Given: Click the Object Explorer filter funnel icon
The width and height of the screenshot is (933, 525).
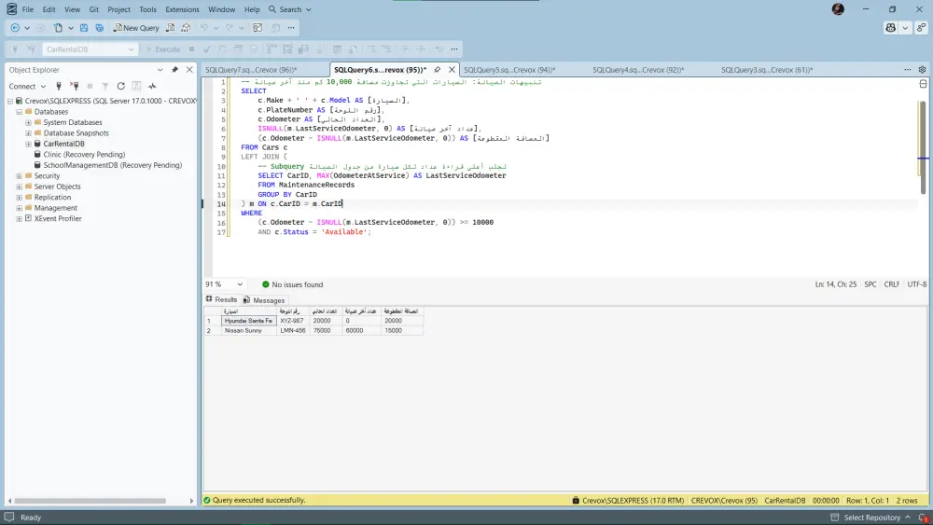Looking at the screenshot, I should (105, 86).
